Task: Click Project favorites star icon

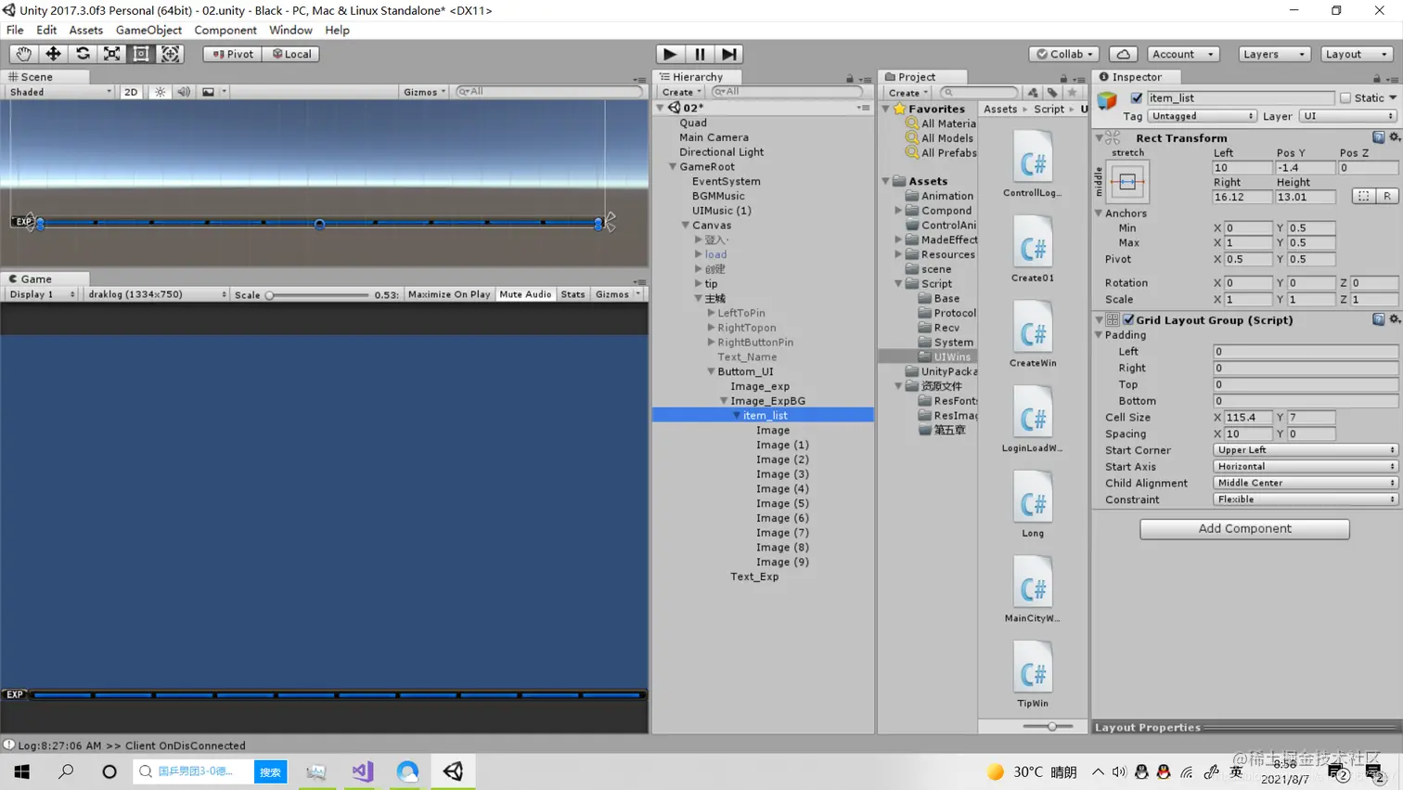Action: [1073, 93]
